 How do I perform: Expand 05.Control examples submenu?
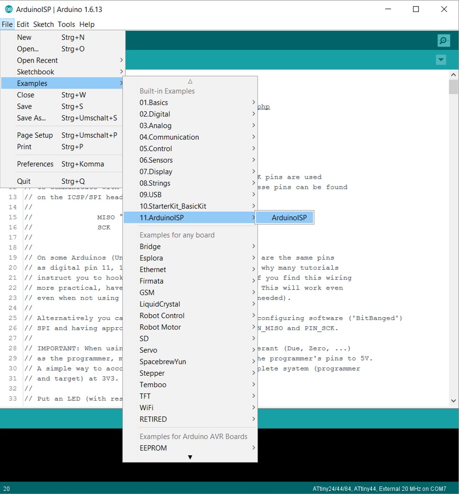coord(190,148)
